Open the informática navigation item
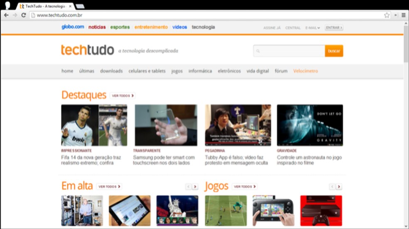The width and height of the screenshot is (409, 229). pos(200,71)
